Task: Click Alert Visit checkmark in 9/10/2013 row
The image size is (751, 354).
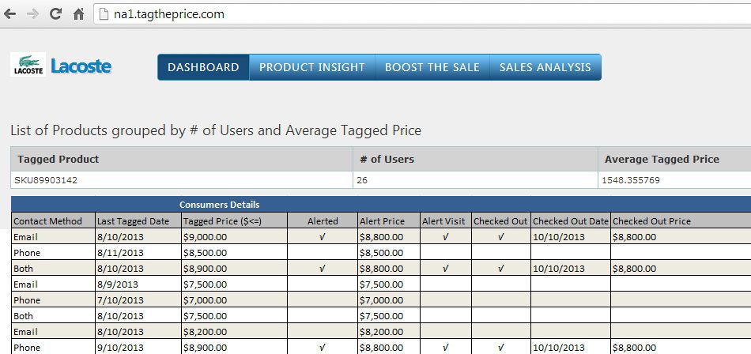Action: [x=445, y=348]
